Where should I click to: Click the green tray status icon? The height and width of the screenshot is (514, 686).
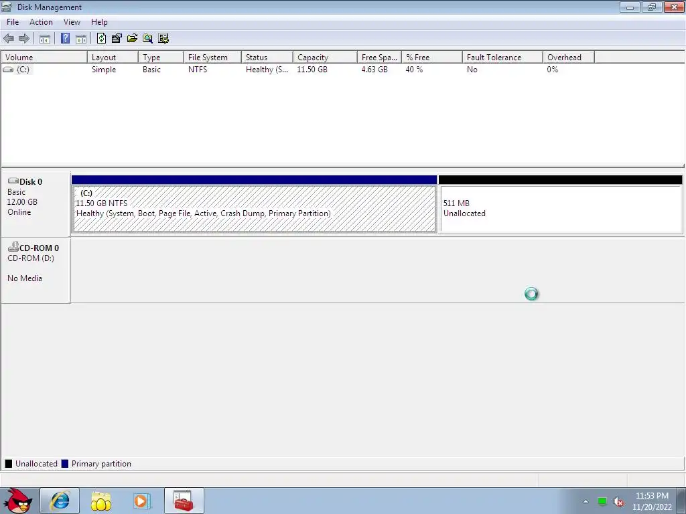[602, 501]
